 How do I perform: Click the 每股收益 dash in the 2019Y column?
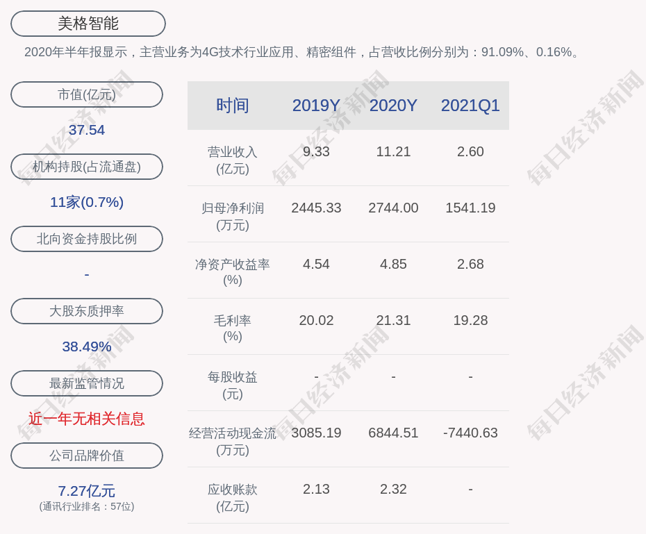[x=317, y=376]
